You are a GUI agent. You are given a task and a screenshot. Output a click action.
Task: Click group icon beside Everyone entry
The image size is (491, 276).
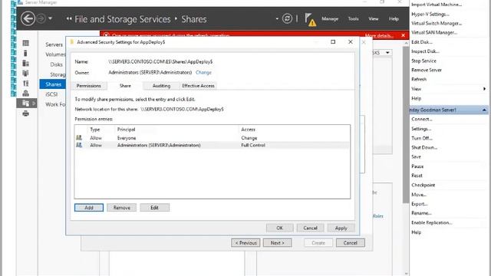(x=79, y=137)
